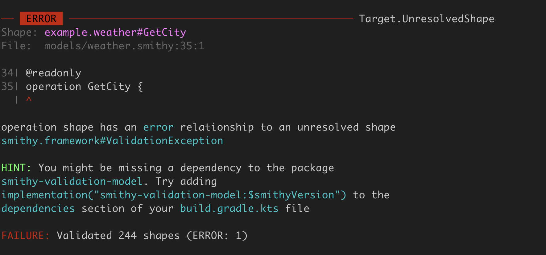Screen dimensions: 546x255
Task: Click the 'Shape:' label
Action: click(19, 32)
